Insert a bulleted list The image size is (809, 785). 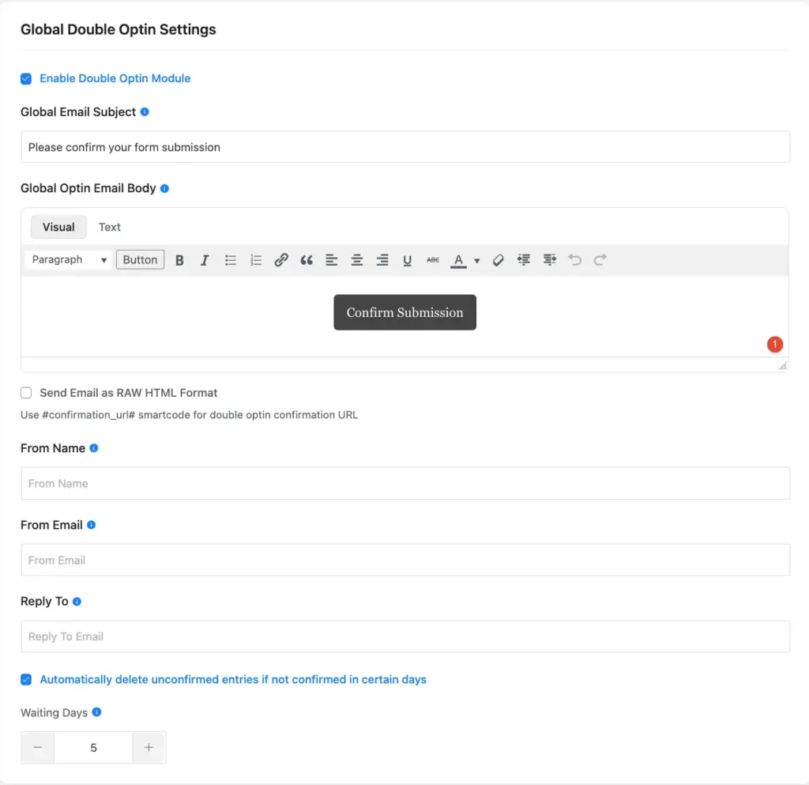(x=230, y=259)
